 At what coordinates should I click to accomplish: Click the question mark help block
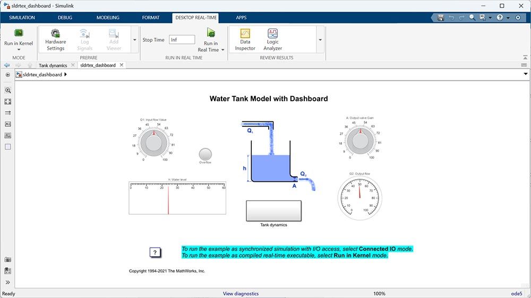click(x=155, y=252)
